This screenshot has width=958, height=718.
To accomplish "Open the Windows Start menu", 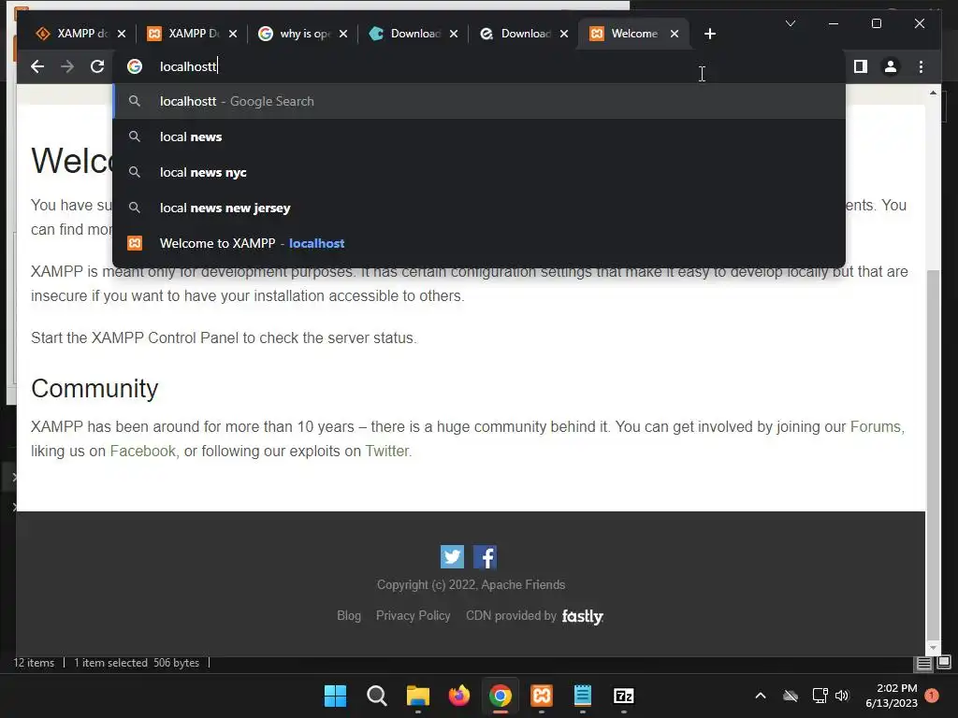I will point(335,696).
